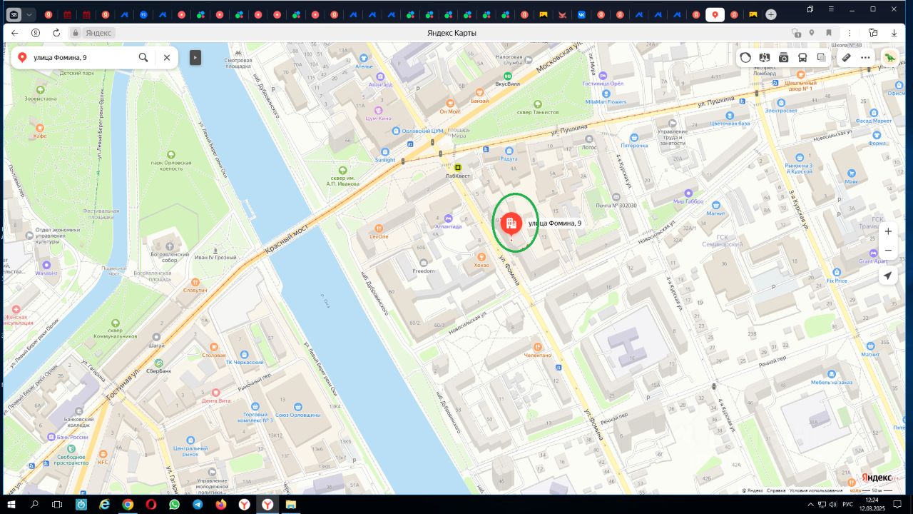Viewport: 913px width, 514px height.
Task: Switch to the first Yandex browser tab
Action: coord(48,14)
